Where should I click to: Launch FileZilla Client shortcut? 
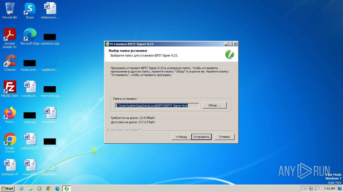pos(10,89)
